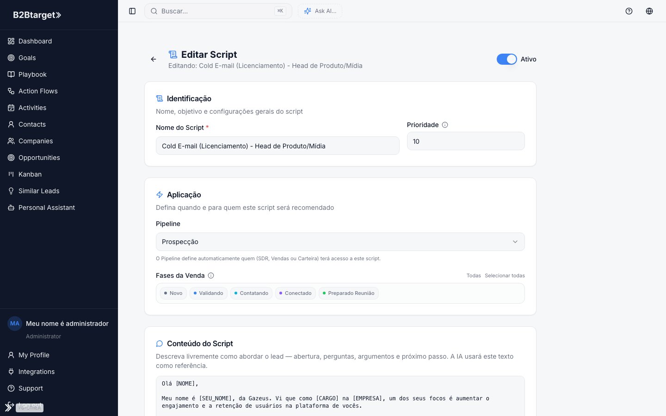
Task: Open Goals from the sidebar
Action: click(x=59, y=58)
